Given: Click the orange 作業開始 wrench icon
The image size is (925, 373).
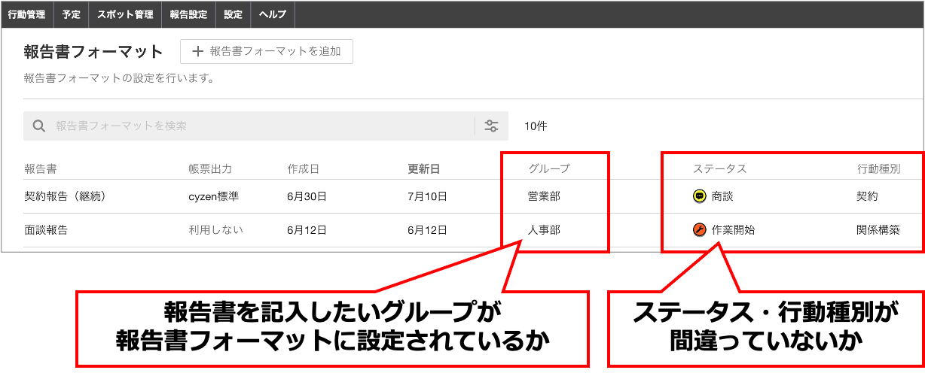Looking at the screenshot, I should pos(698,230).
